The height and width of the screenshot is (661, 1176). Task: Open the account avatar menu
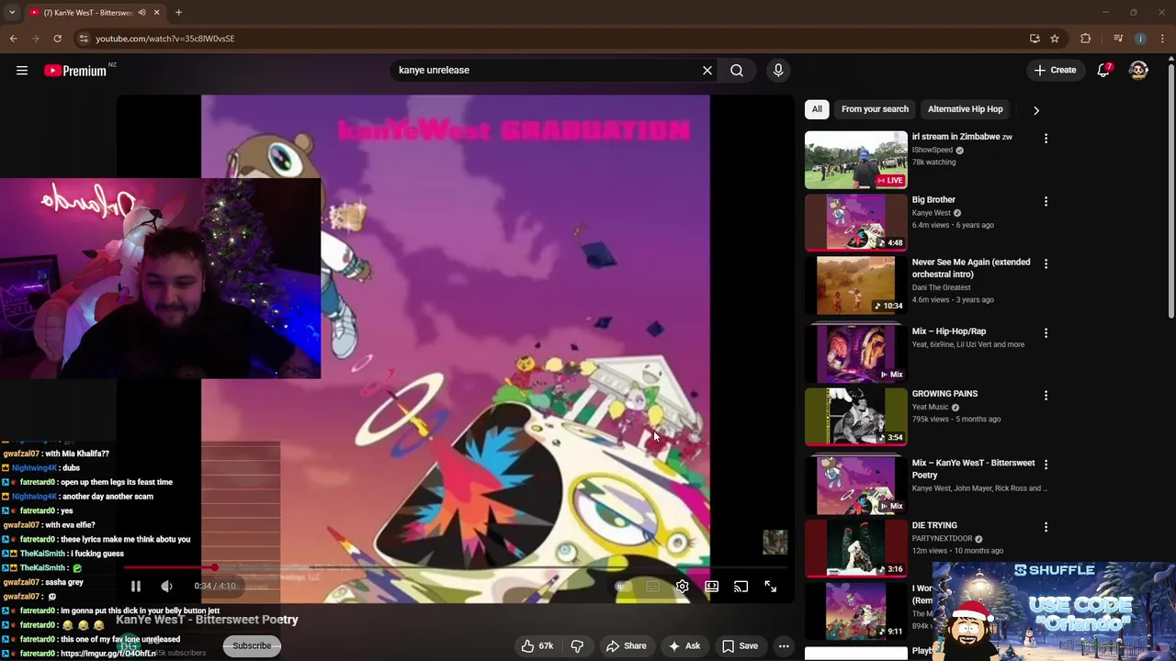point(1138,70)
